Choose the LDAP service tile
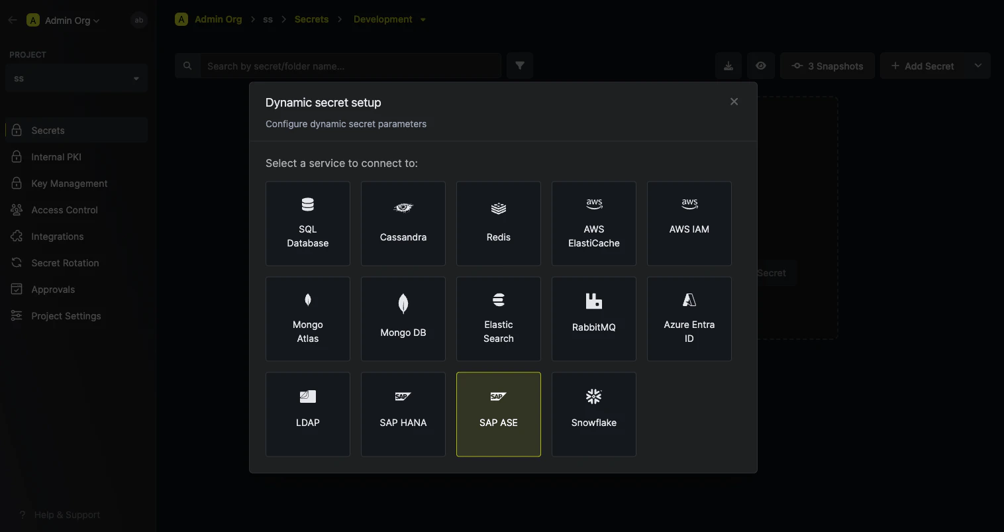Viewport: 1004px width, 532px height. 308,415
